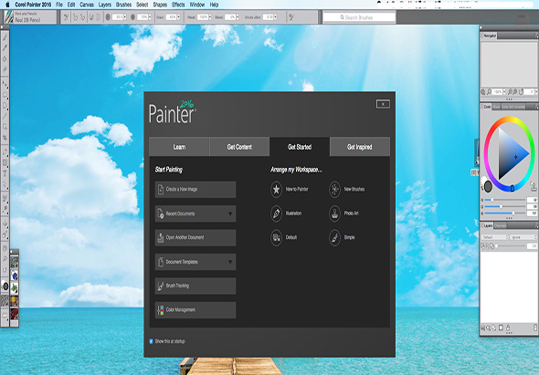This screenshot has height=375, width=539.
Task: Click the layer opacity slider in Layers panel
Action: pyautogui.click(x=510, y=245)
